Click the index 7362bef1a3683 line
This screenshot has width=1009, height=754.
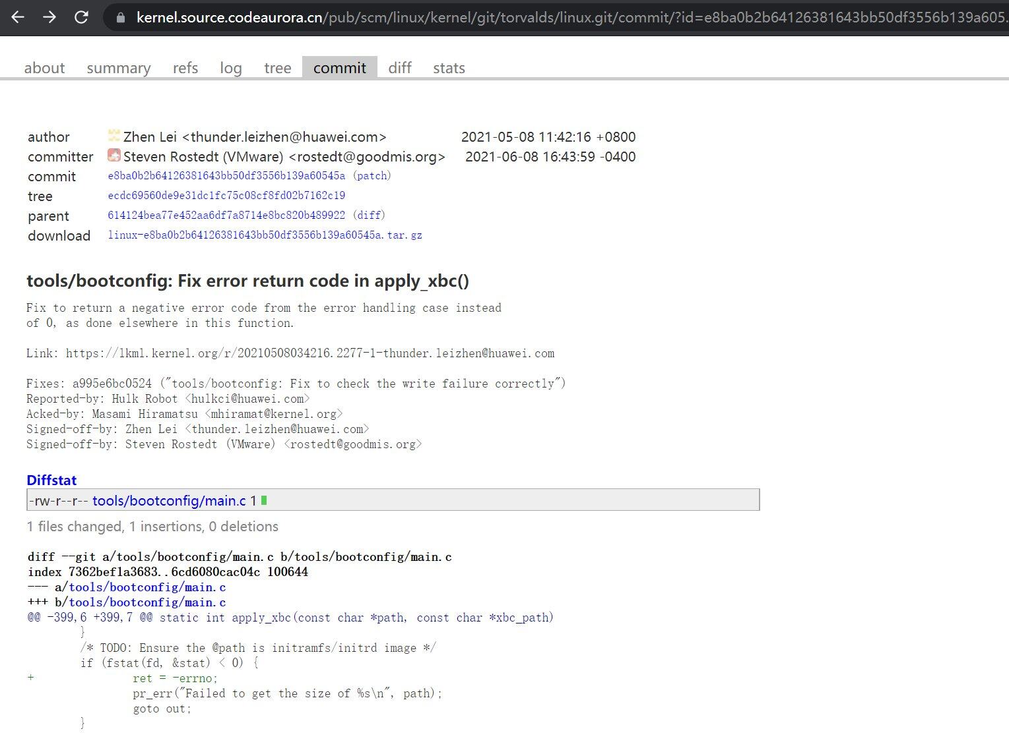pos(168,572)
